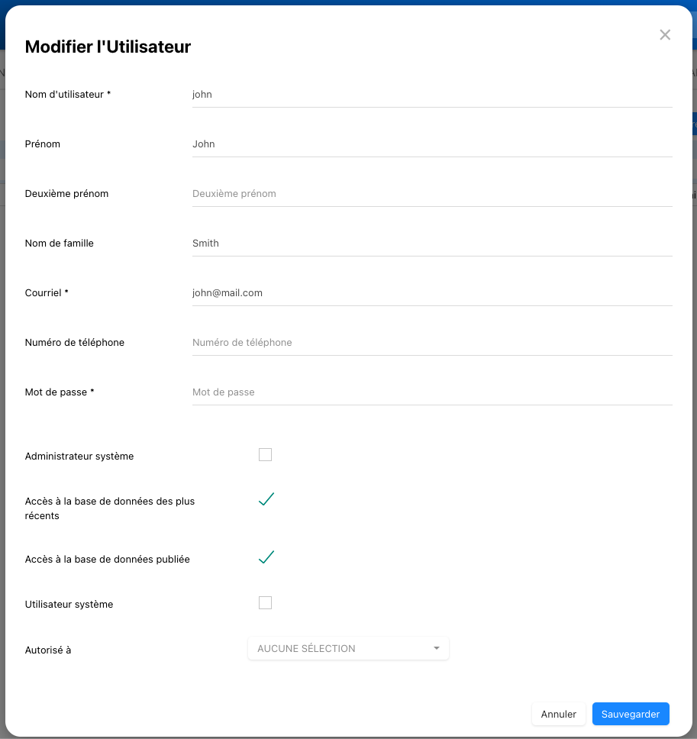
Task: Uncheck Accès à la base de données publiée
Action: point(266,557)
